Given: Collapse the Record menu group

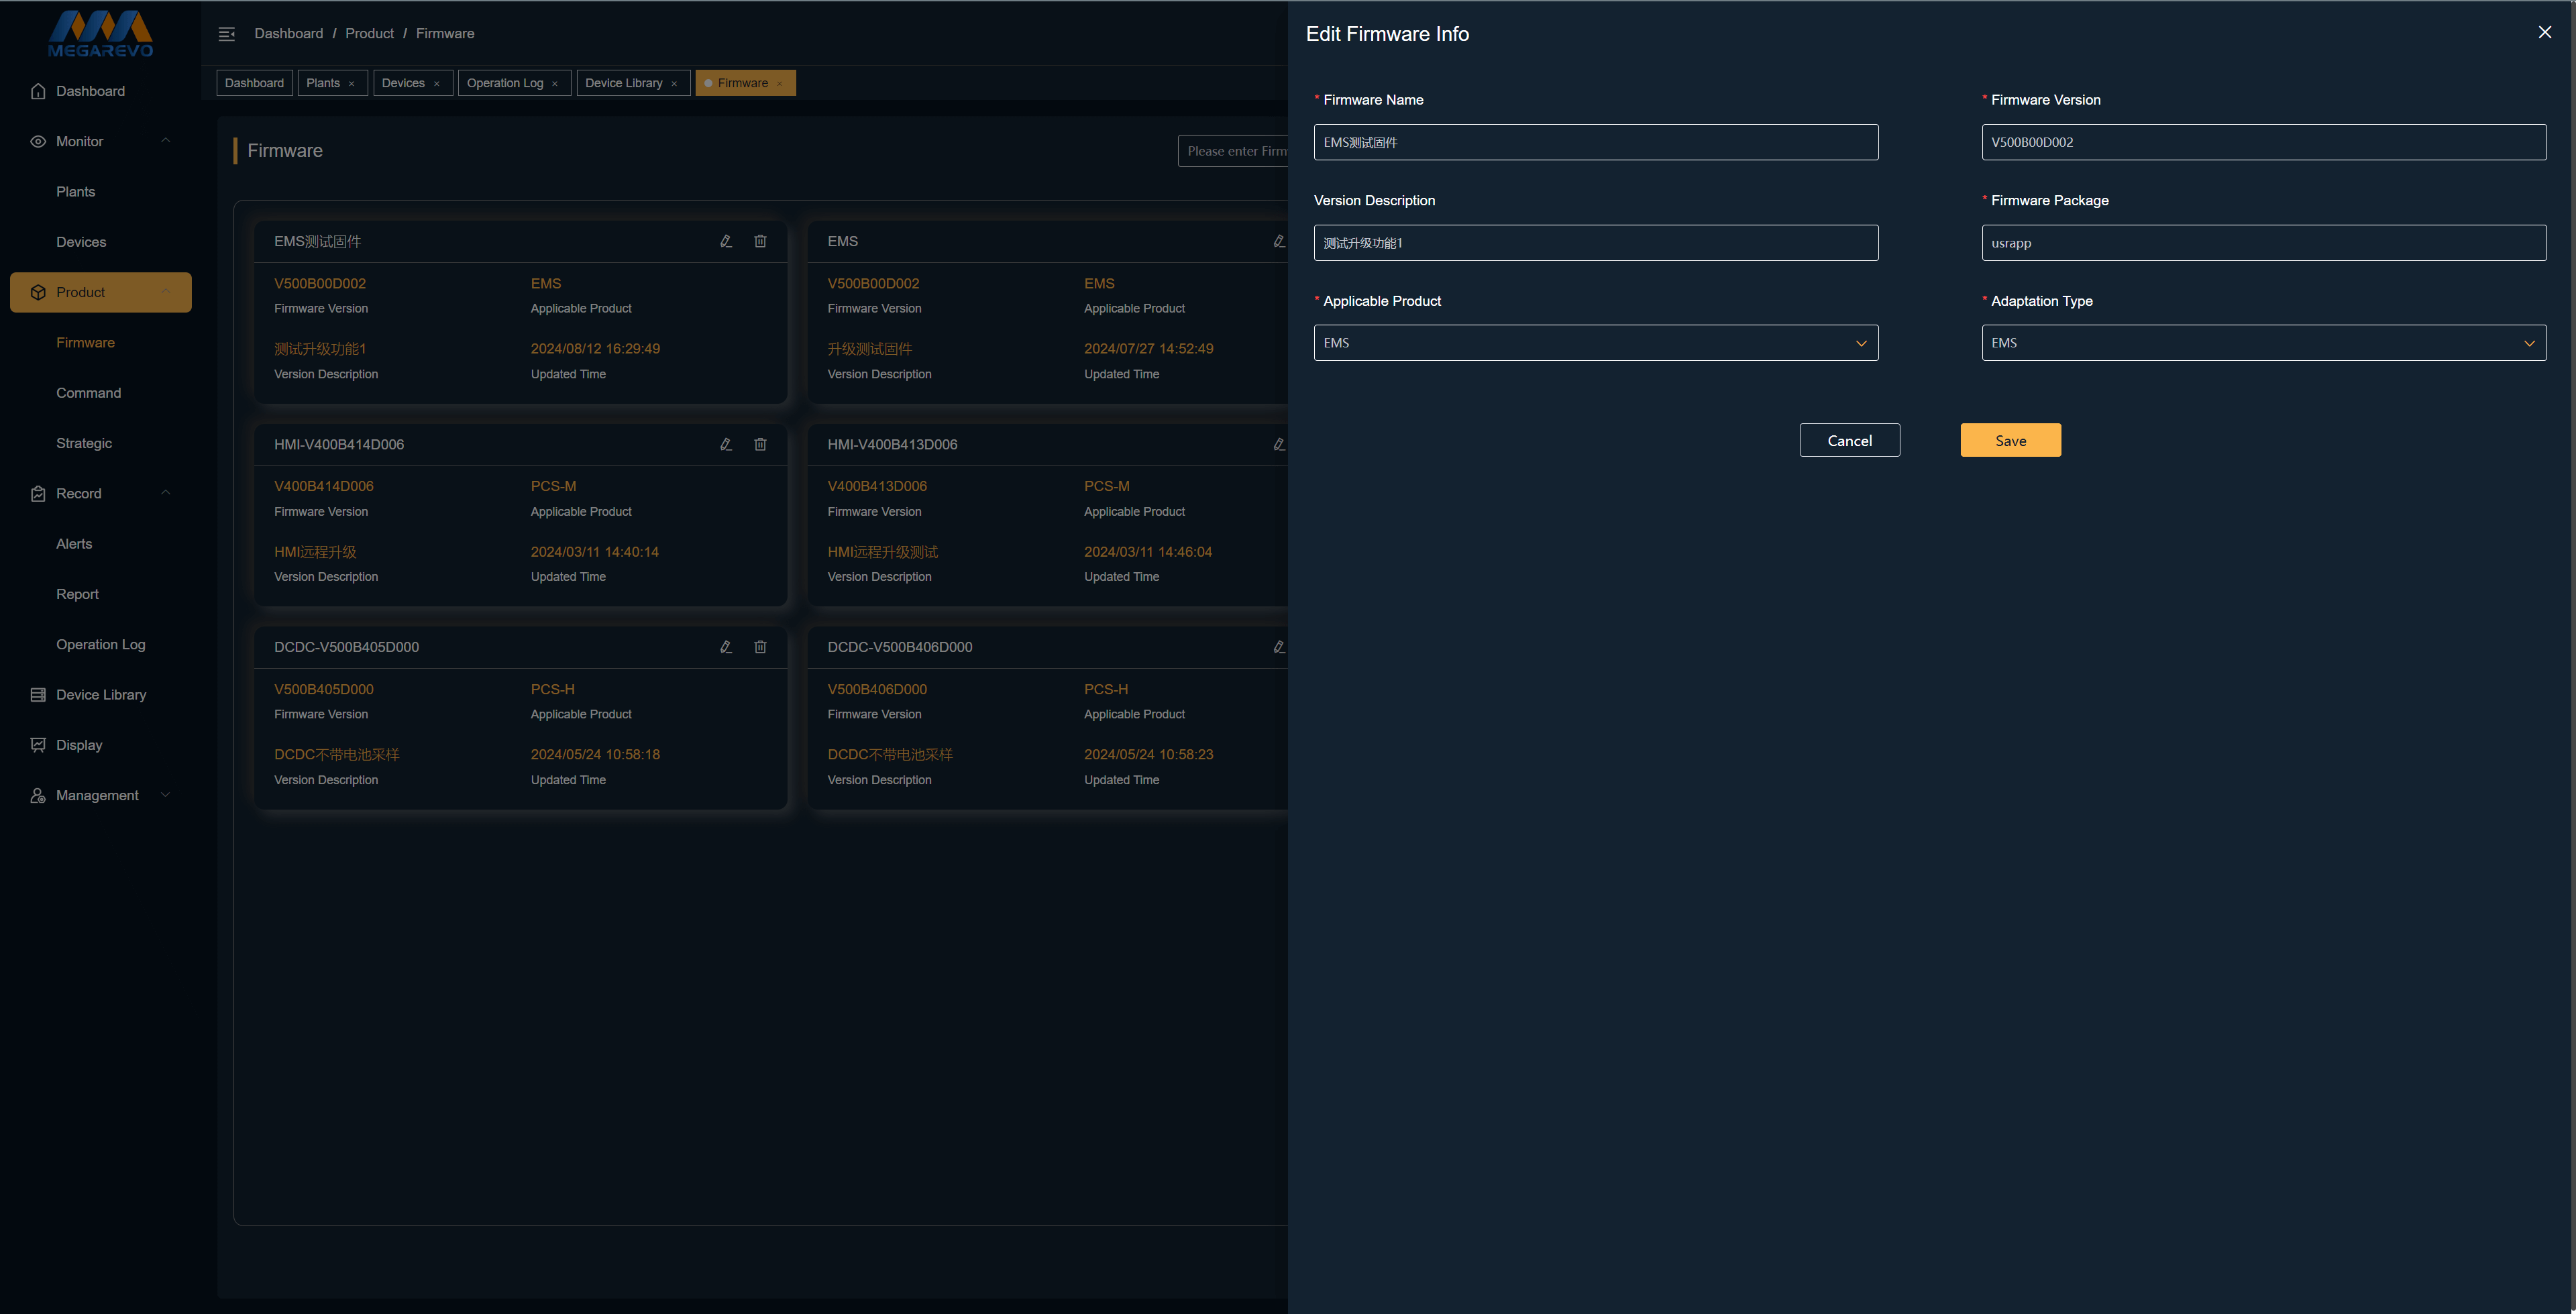Looking at the screenshot, I should 166,493.
